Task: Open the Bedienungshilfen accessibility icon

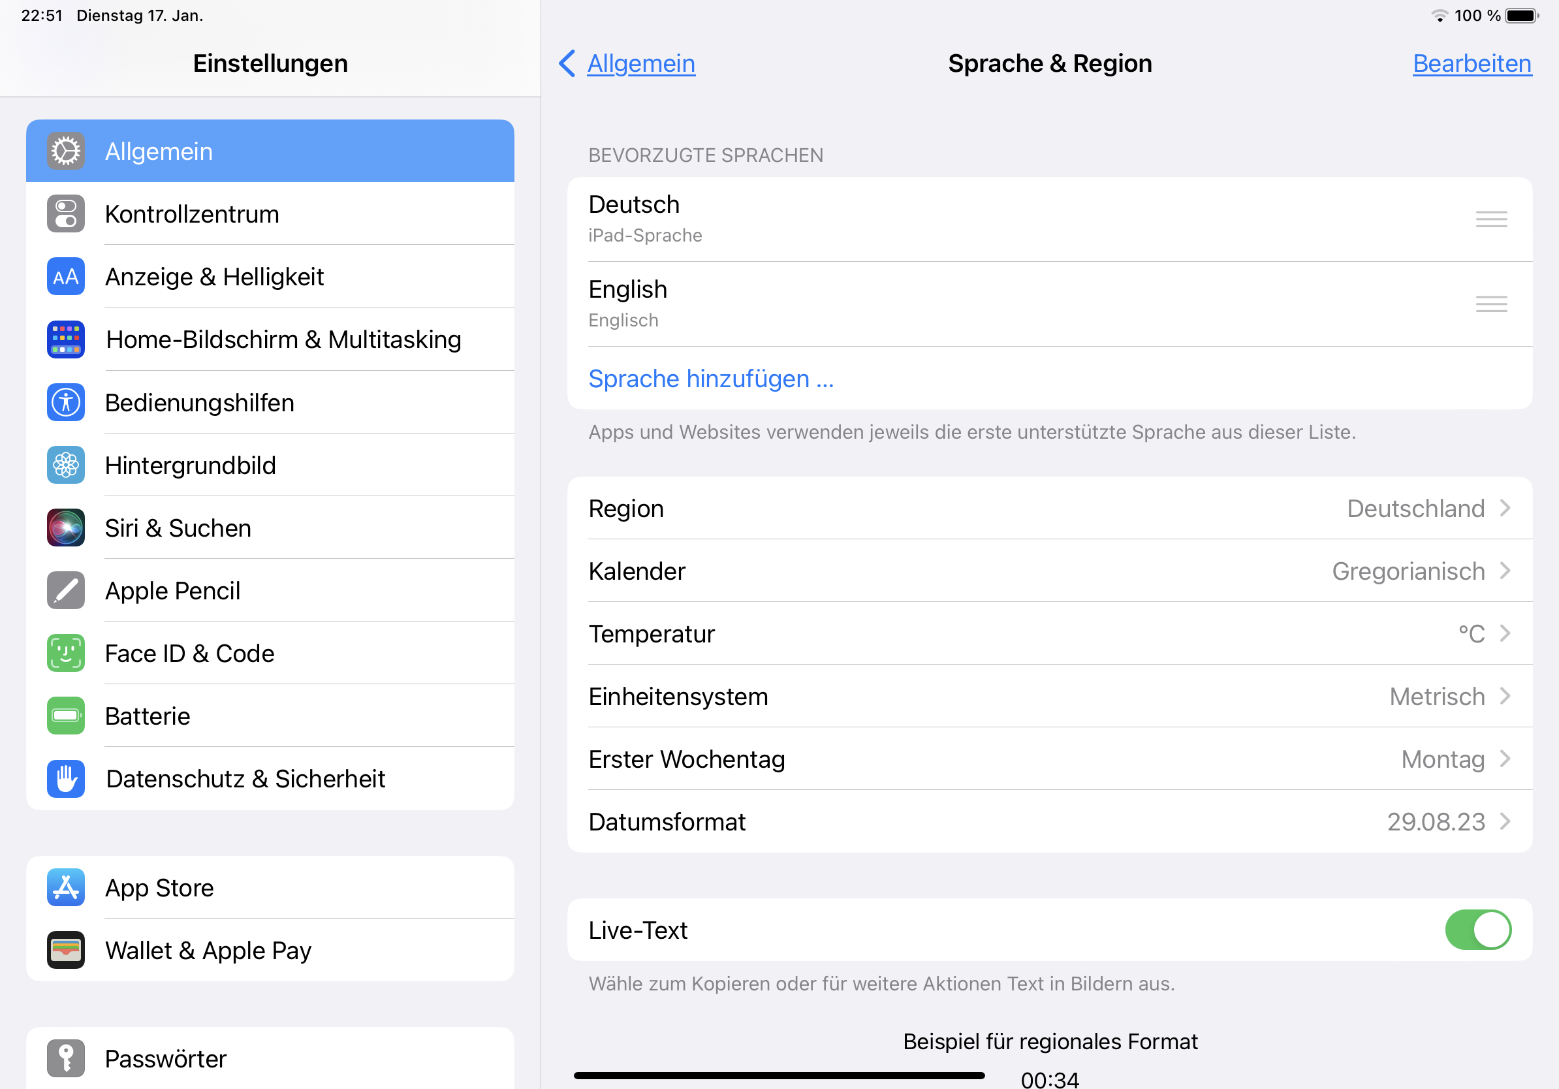Action: [66, 403]
